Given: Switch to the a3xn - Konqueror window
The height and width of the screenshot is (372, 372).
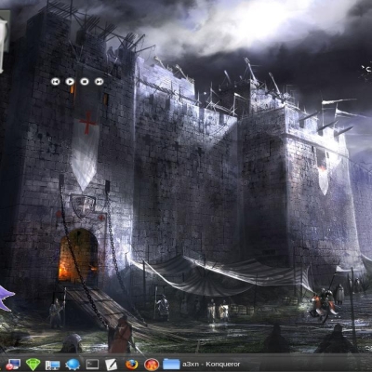Looking at the screenshot, I should click(211, 365).
